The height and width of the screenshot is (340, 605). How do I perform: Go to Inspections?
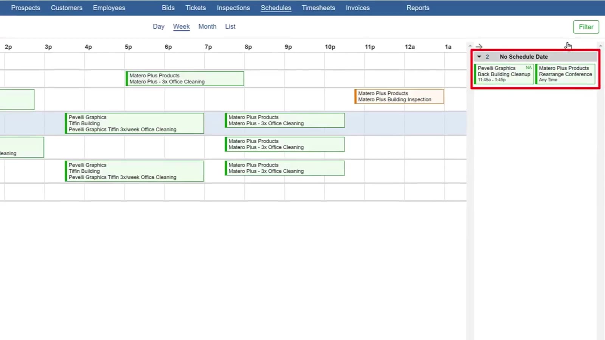[x=233, y=8]
